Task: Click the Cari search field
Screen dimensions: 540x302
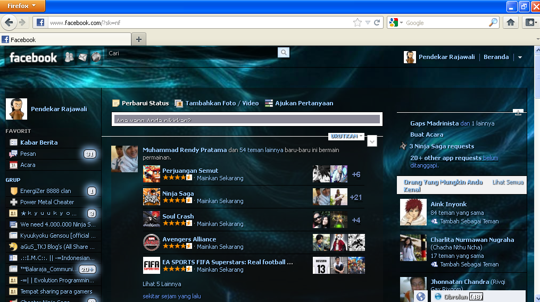Action: pos(192,53)
